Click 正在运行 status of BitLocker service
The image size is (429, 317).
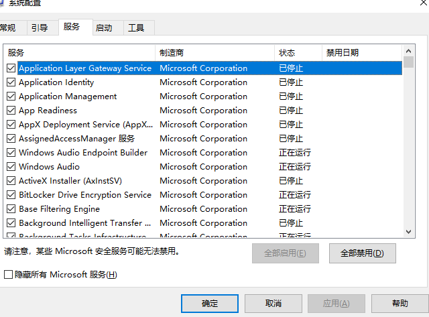click(295, 195)
